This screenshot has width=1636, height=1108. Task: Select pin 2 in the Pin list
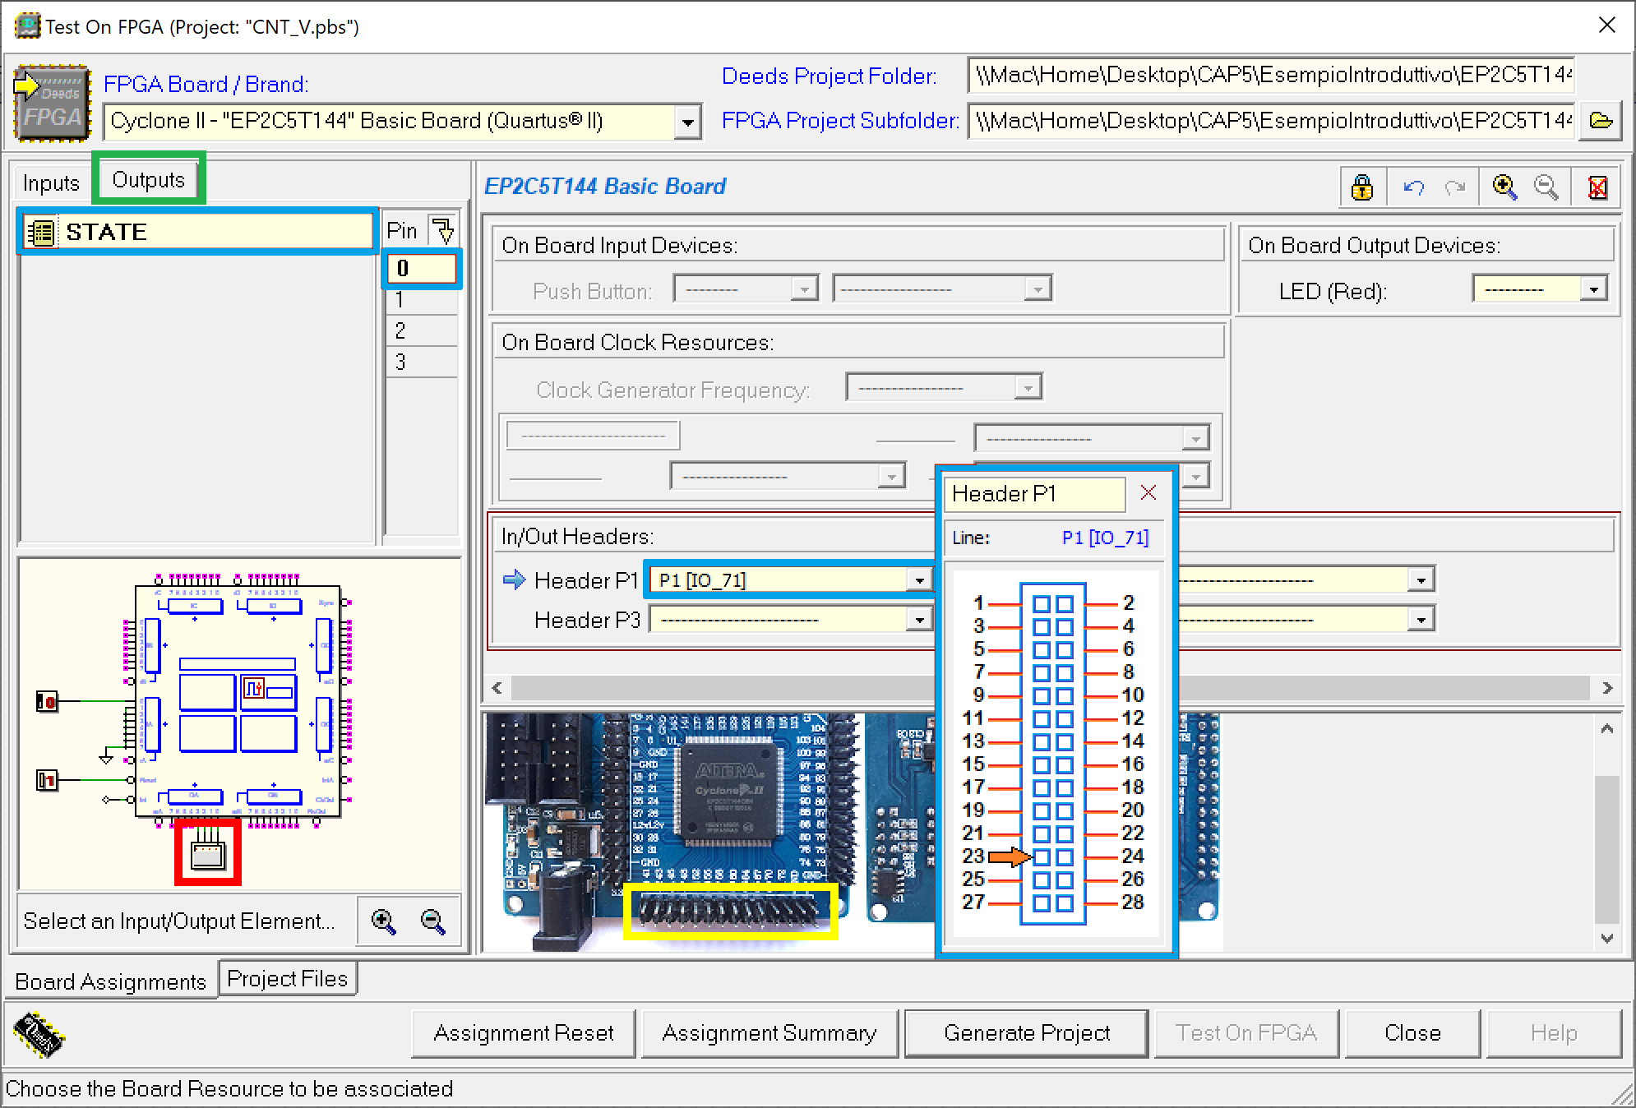[x=421, y=330]
